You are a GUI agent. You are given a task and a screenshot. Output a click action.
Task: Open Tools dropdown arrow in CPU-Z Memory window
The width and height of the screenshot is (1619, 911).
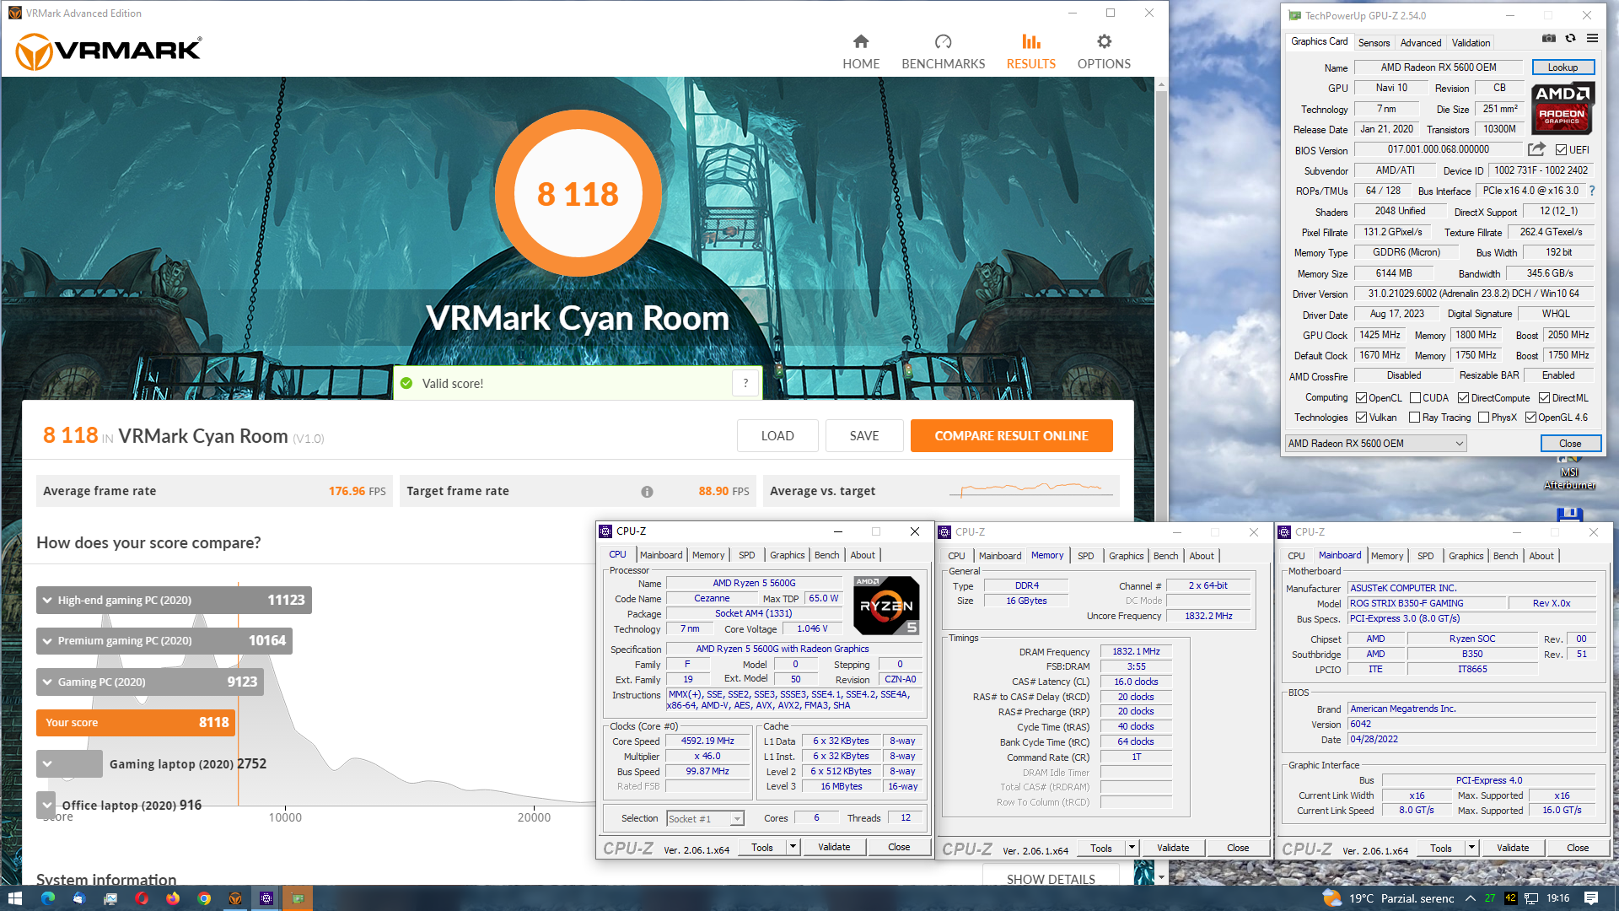pyautogui.click(x=1132, y=848)
